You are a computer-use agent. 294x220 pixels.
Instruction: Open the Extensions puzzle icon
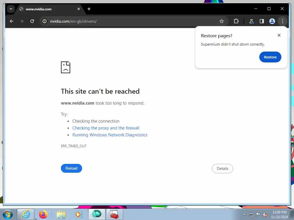(x=236, y=21)
